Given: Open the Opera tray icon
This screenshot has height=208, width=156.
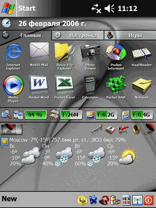Looking at the screenshot, I should 104,200.
